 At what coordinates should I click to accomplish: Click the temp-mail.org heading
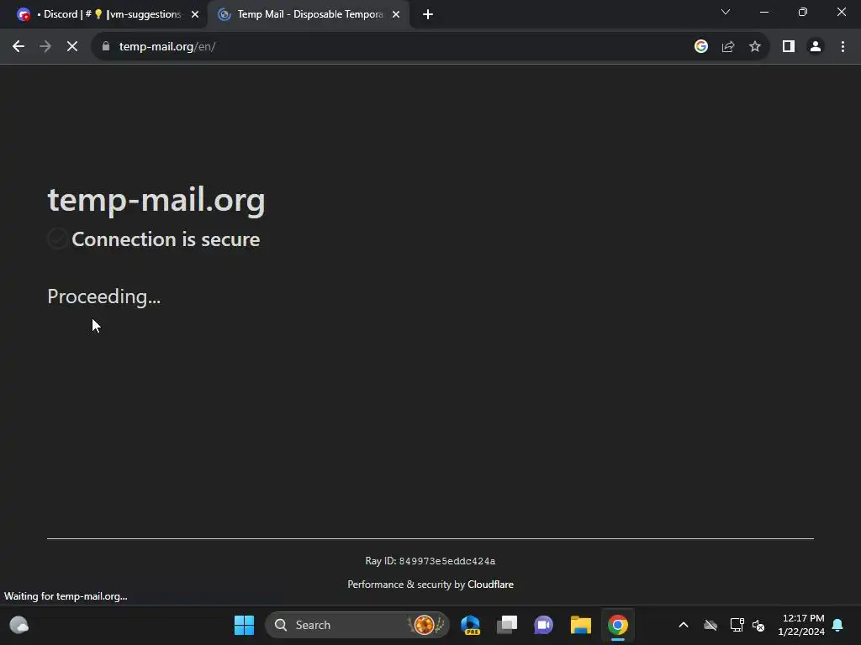coord(156,200)
